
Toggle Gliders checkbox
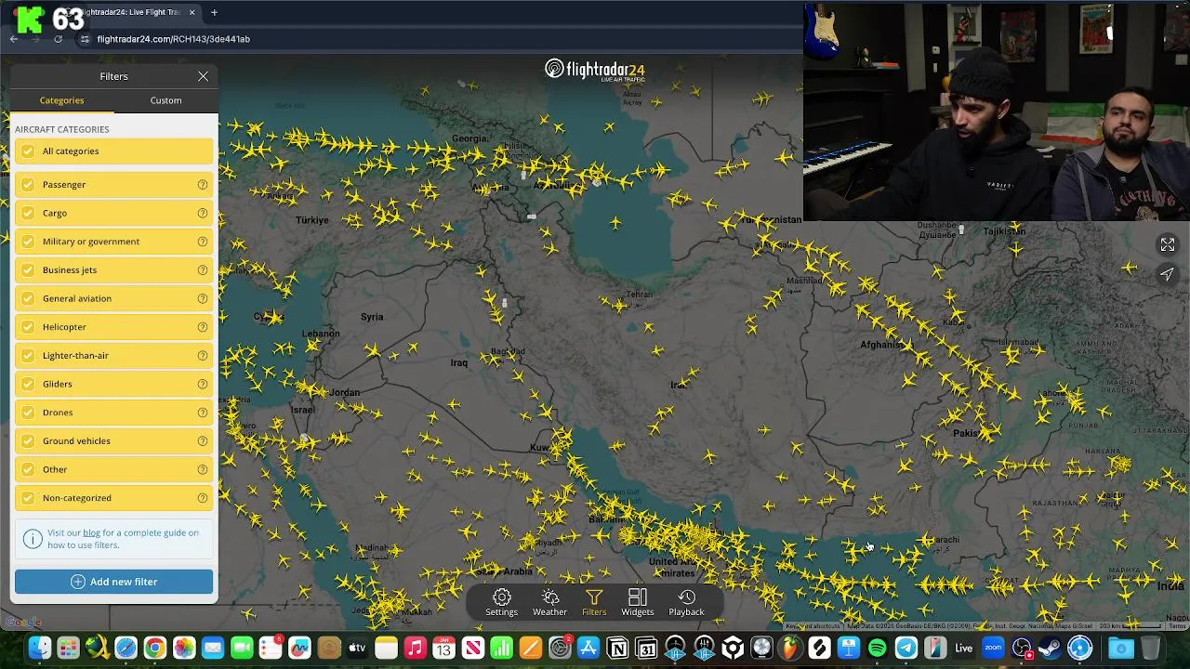tap(28, 384)
